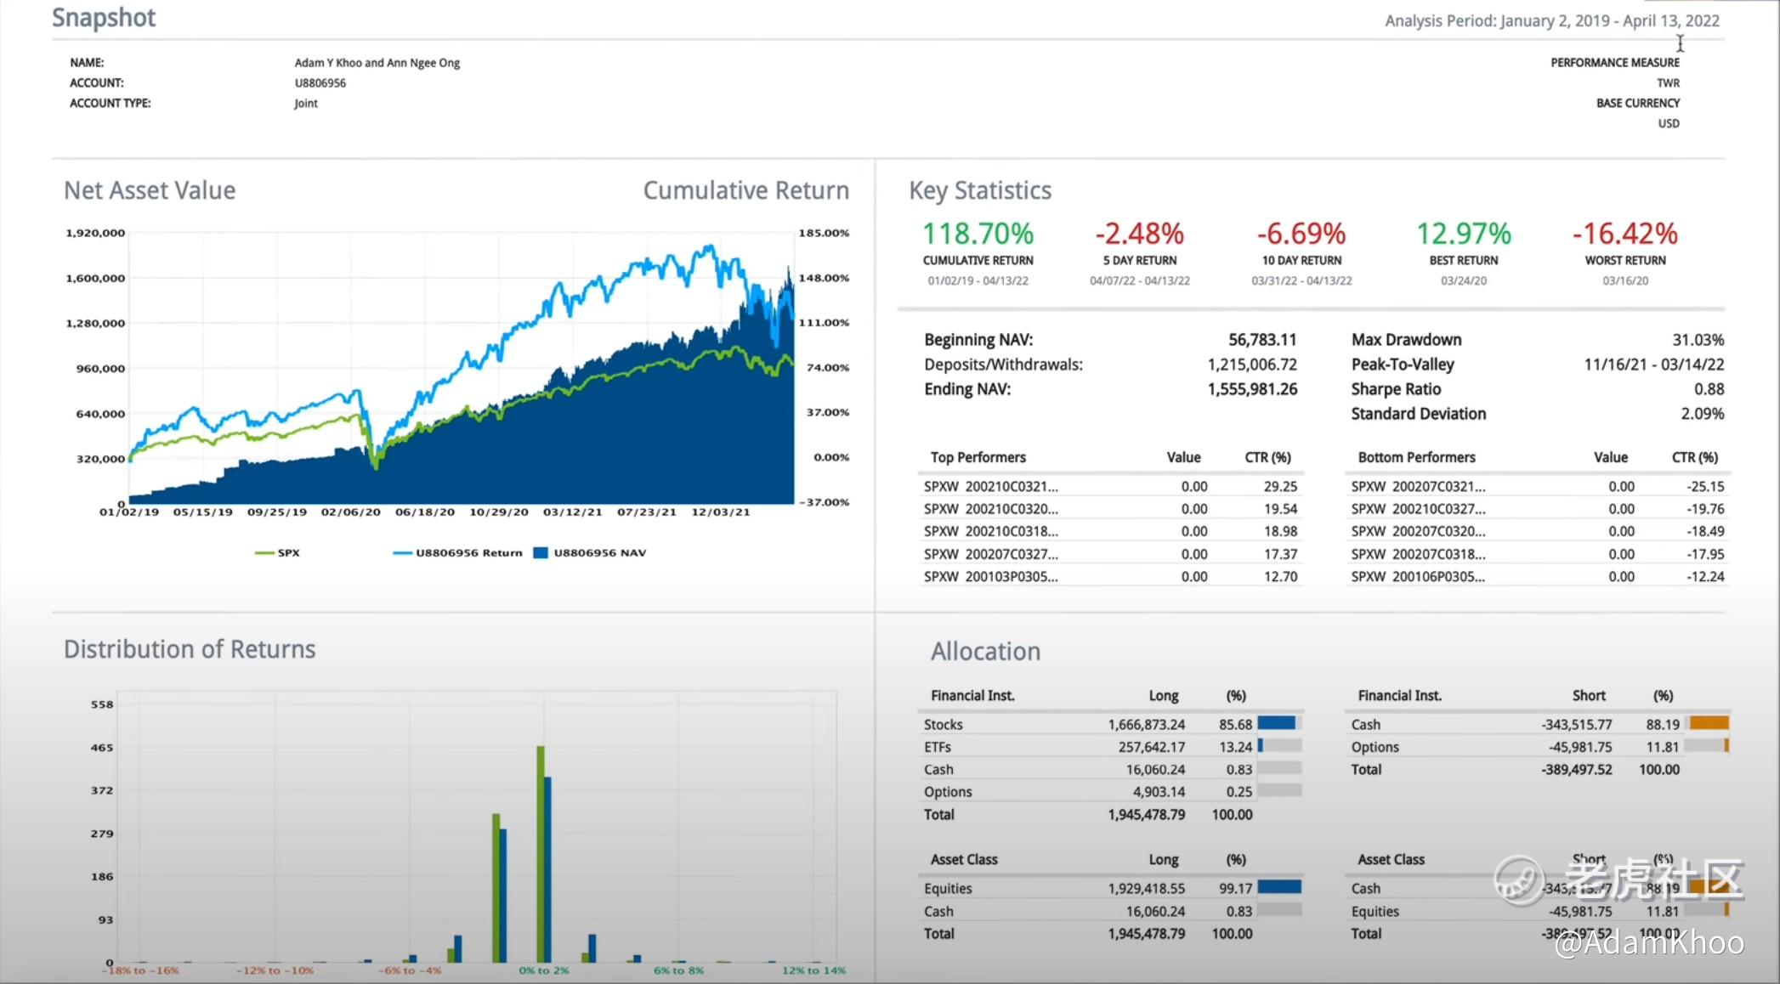Image resolution: width=1780 pixels, height=984 pixels.
Task: Open top performer SPXW 200210C0321 row
Action: coord(990,487)
